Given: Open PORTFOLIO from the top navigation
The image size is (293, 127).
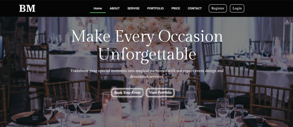Looking at the screenshot, I should (x=155, y=8).
